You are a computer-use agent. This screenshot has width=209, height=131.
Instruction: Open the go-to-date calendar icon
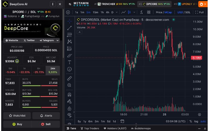tap(122, 121)
